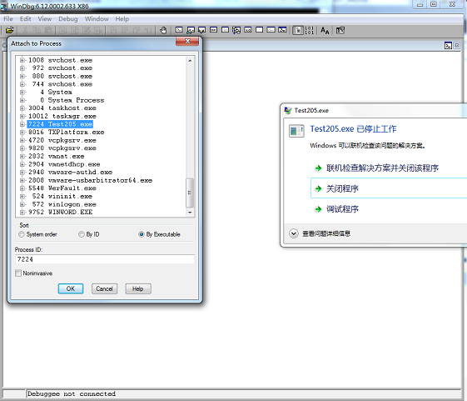Open the Edit menu
The image size is (467, 401).
[25, 19]
